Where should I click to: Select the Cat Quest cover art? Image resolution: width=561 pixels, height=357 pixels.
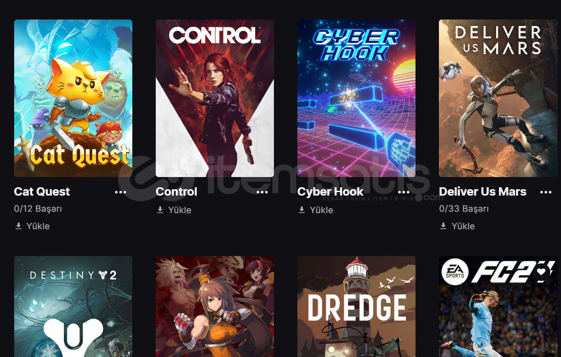pos(73,99)
